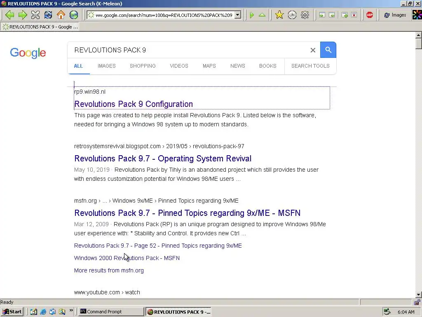Open SEARCH TOOLS options
Viewport: 422px width, 317px height.
310,66
